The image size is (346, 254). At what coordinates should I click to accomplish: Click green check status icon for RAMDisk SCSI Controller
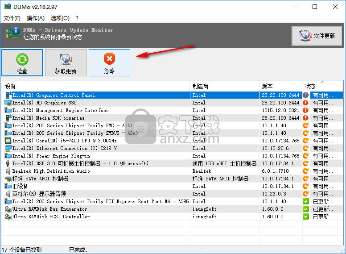point(305,217)
